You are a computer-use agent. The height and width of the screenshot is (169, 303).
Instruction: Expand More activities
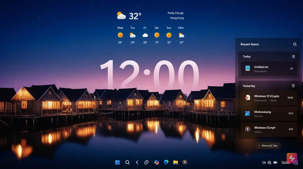(268, 146)
